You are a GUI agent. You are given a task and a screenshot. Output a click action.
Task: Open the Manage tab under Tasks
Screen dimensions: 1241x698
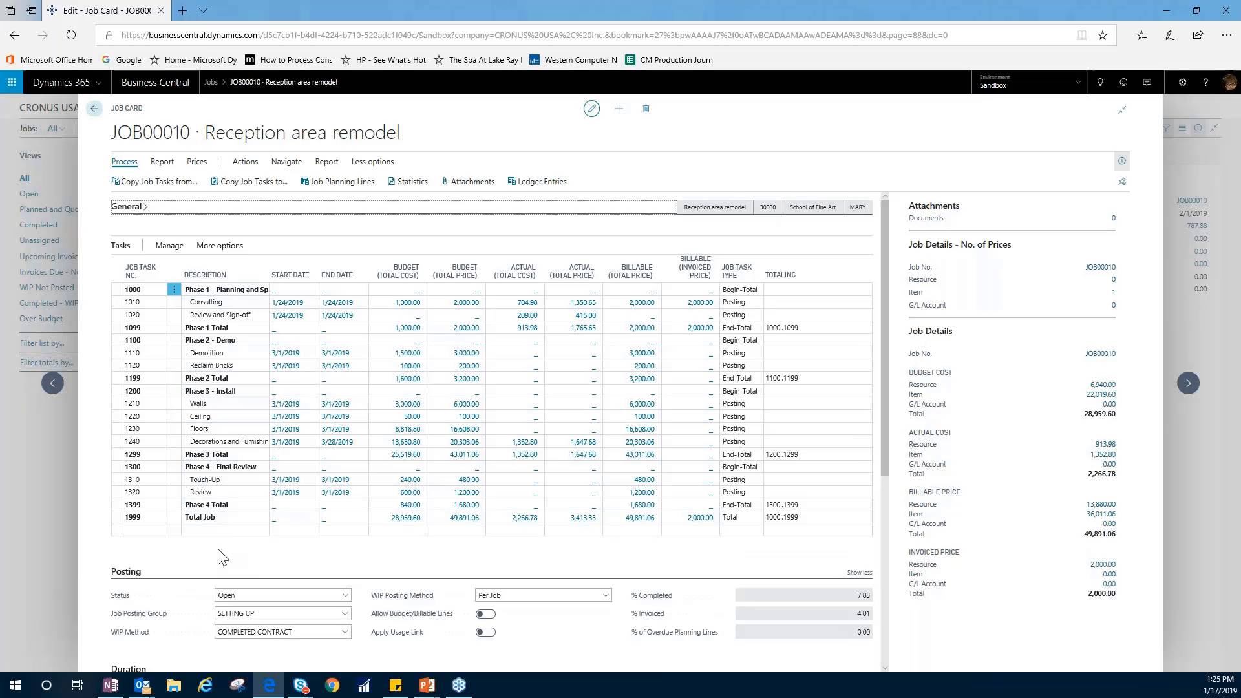click(169, 245)
